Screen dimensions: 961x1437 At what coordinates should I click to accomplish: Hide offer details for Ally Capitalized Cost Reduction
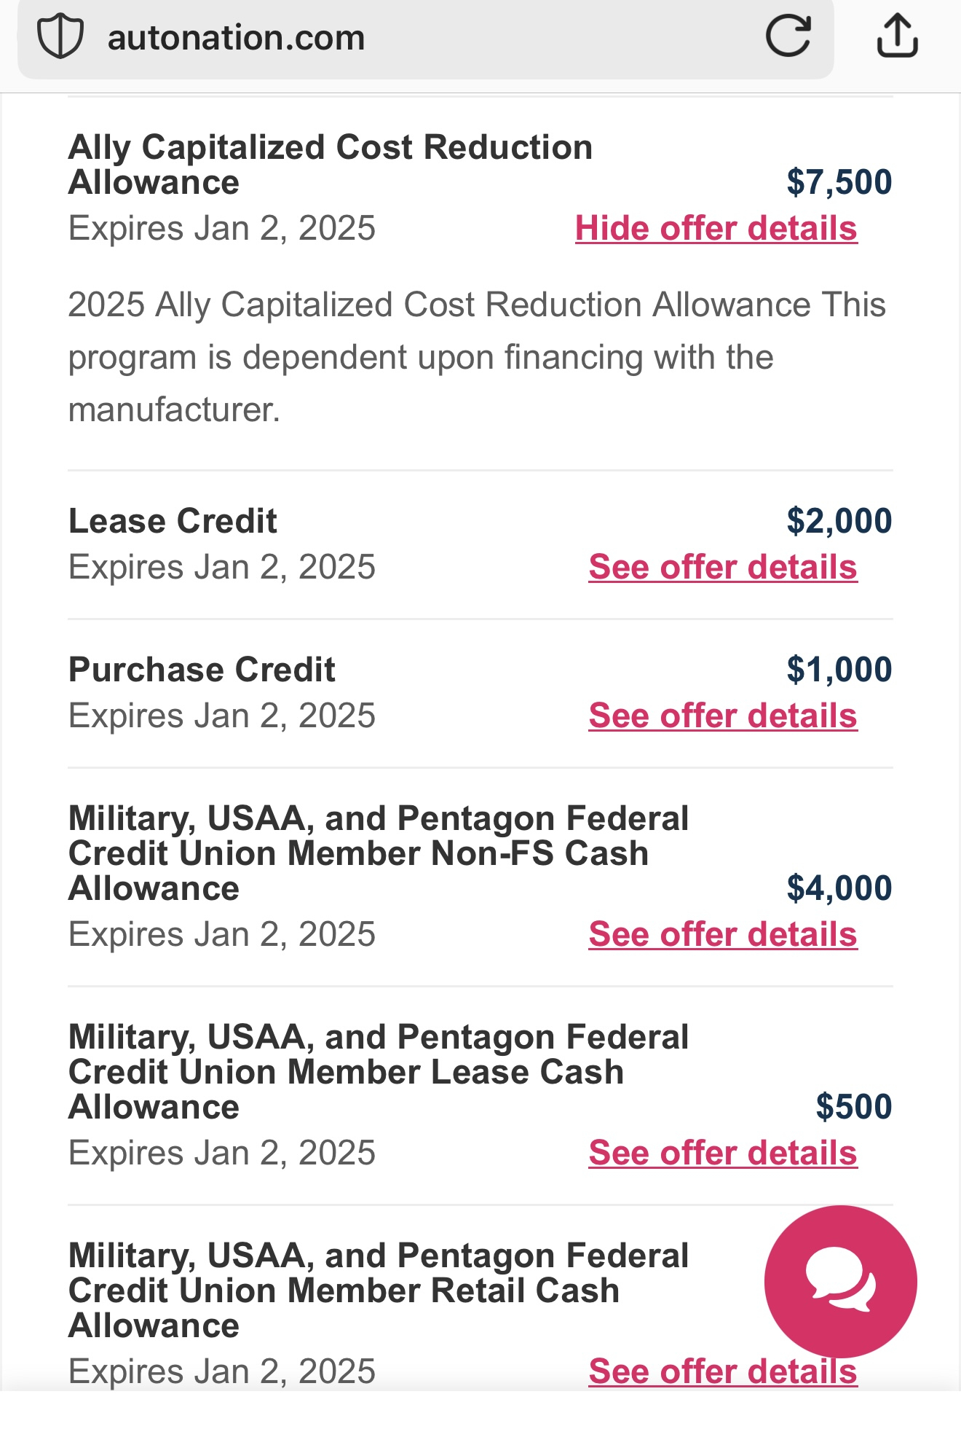[716, 228]
